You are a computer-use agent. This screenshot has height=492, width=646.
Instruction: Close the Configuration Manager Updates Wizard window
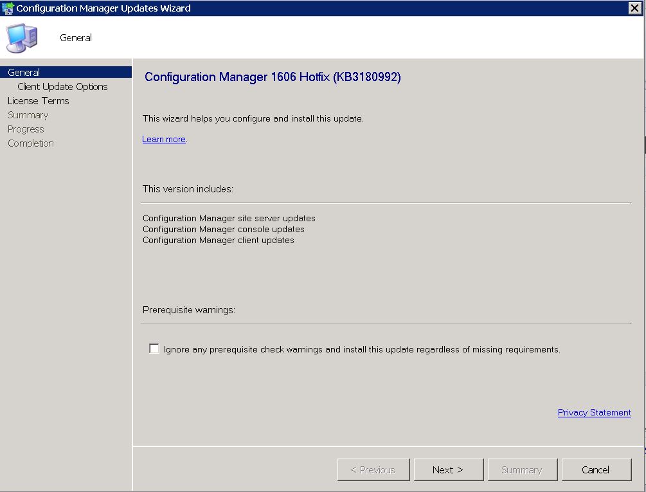(x=635, y=8)
